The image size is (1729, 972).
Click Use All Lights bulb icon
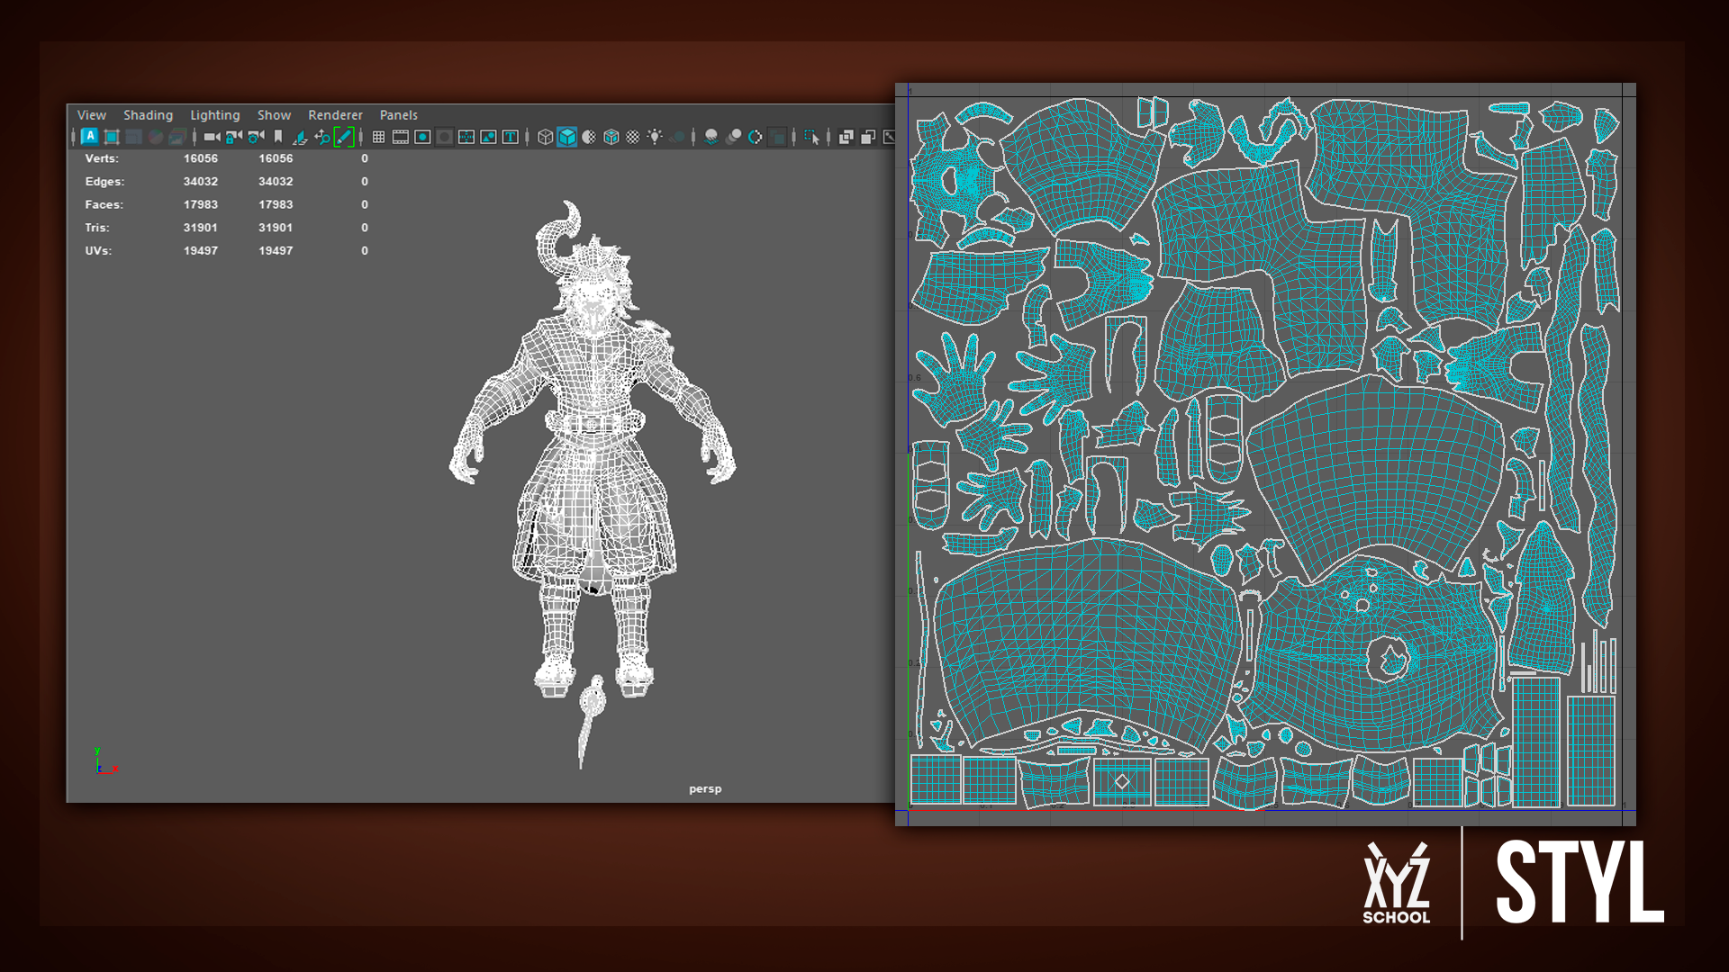[x=655, y=137]
